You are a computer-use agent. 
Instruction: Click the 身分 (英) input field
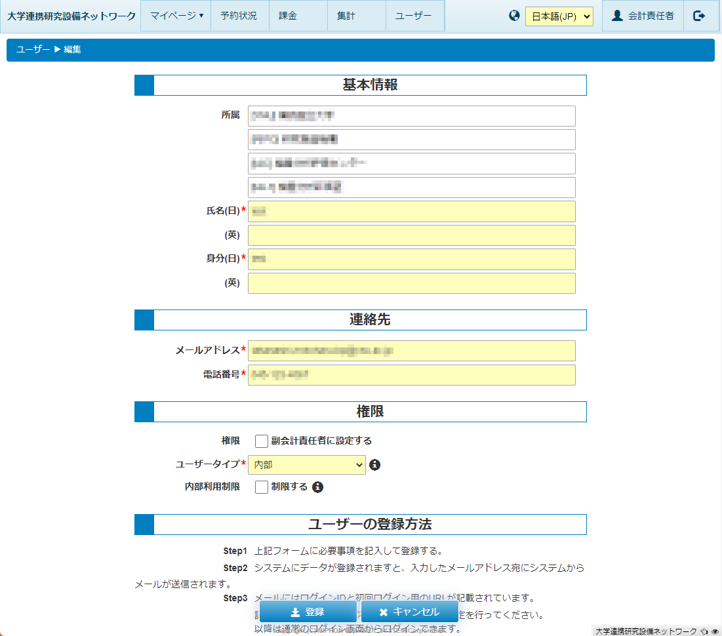click(412, 283)
